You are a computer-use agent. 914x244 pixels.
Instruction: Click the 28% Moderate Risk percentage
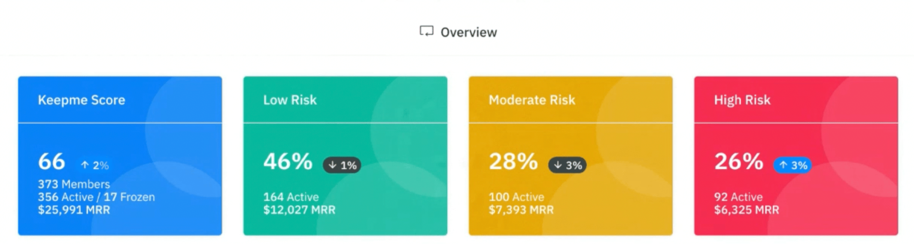coord(513,162)
